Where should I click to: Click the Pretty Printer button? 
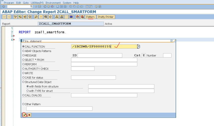[x=106, y=17]
